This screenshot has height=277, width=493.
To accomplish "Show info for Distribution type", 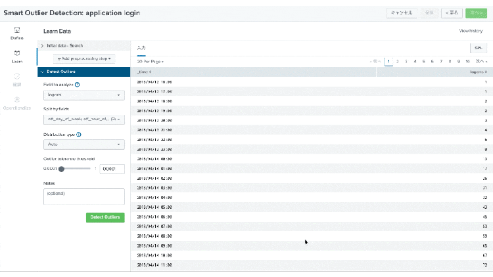I will 79,135.
